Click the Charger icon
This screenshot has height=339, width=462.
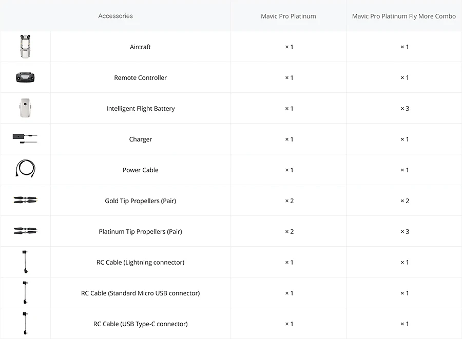click(25, 138)
